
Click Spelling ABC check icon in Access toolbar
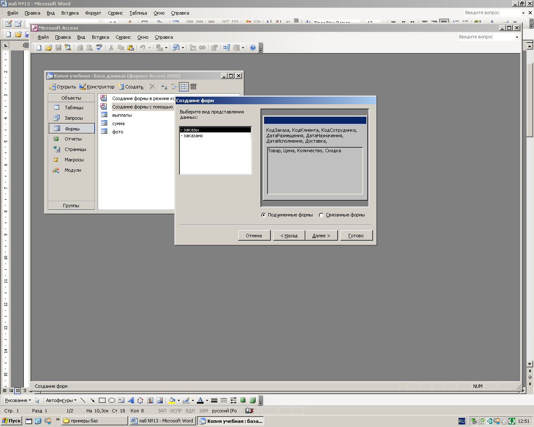click(x=99, y=48)
